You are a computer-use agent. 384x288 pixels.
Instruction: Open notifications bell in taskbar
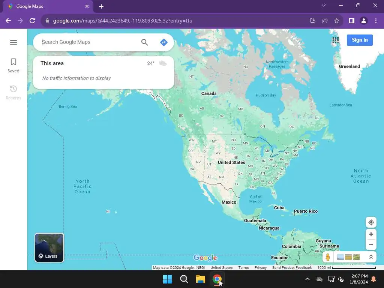click(x=374, y=279)
